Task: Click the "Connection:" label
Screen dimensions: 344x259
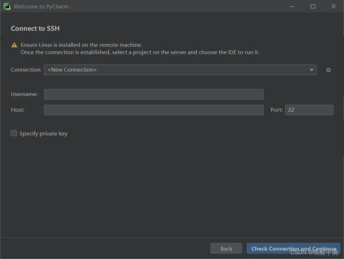Action: tap(26, 70)
